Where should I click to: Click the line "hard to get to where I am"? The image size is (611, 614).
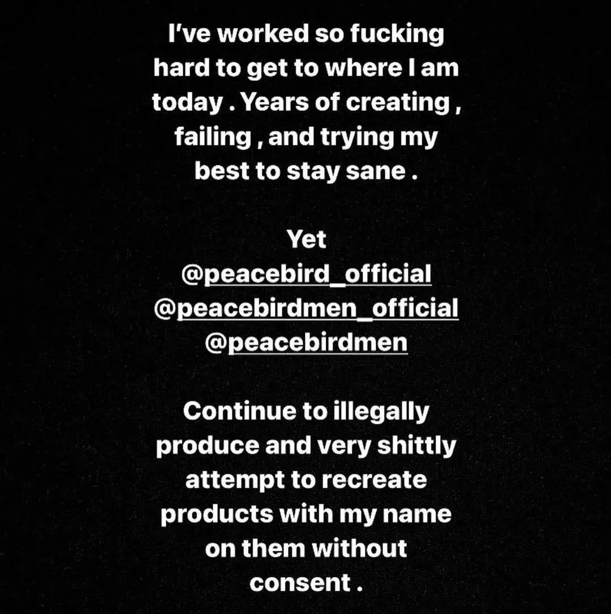coord(306,68)
